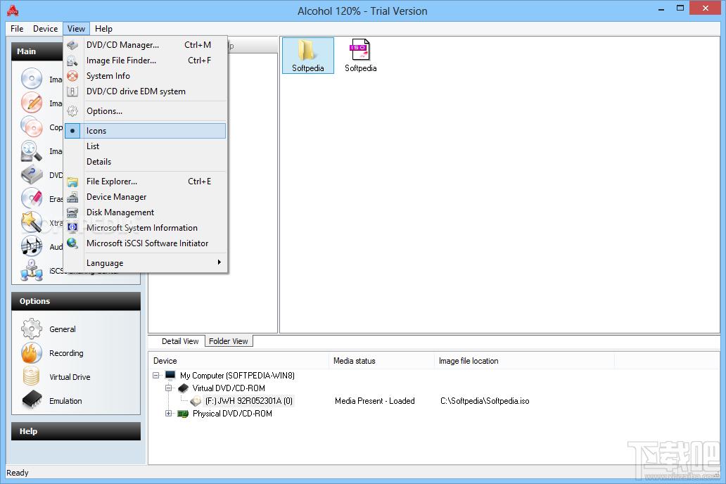Select the F: JWH virtual drive entry
This screenshot has height=484, width=726.
(249, 401)
